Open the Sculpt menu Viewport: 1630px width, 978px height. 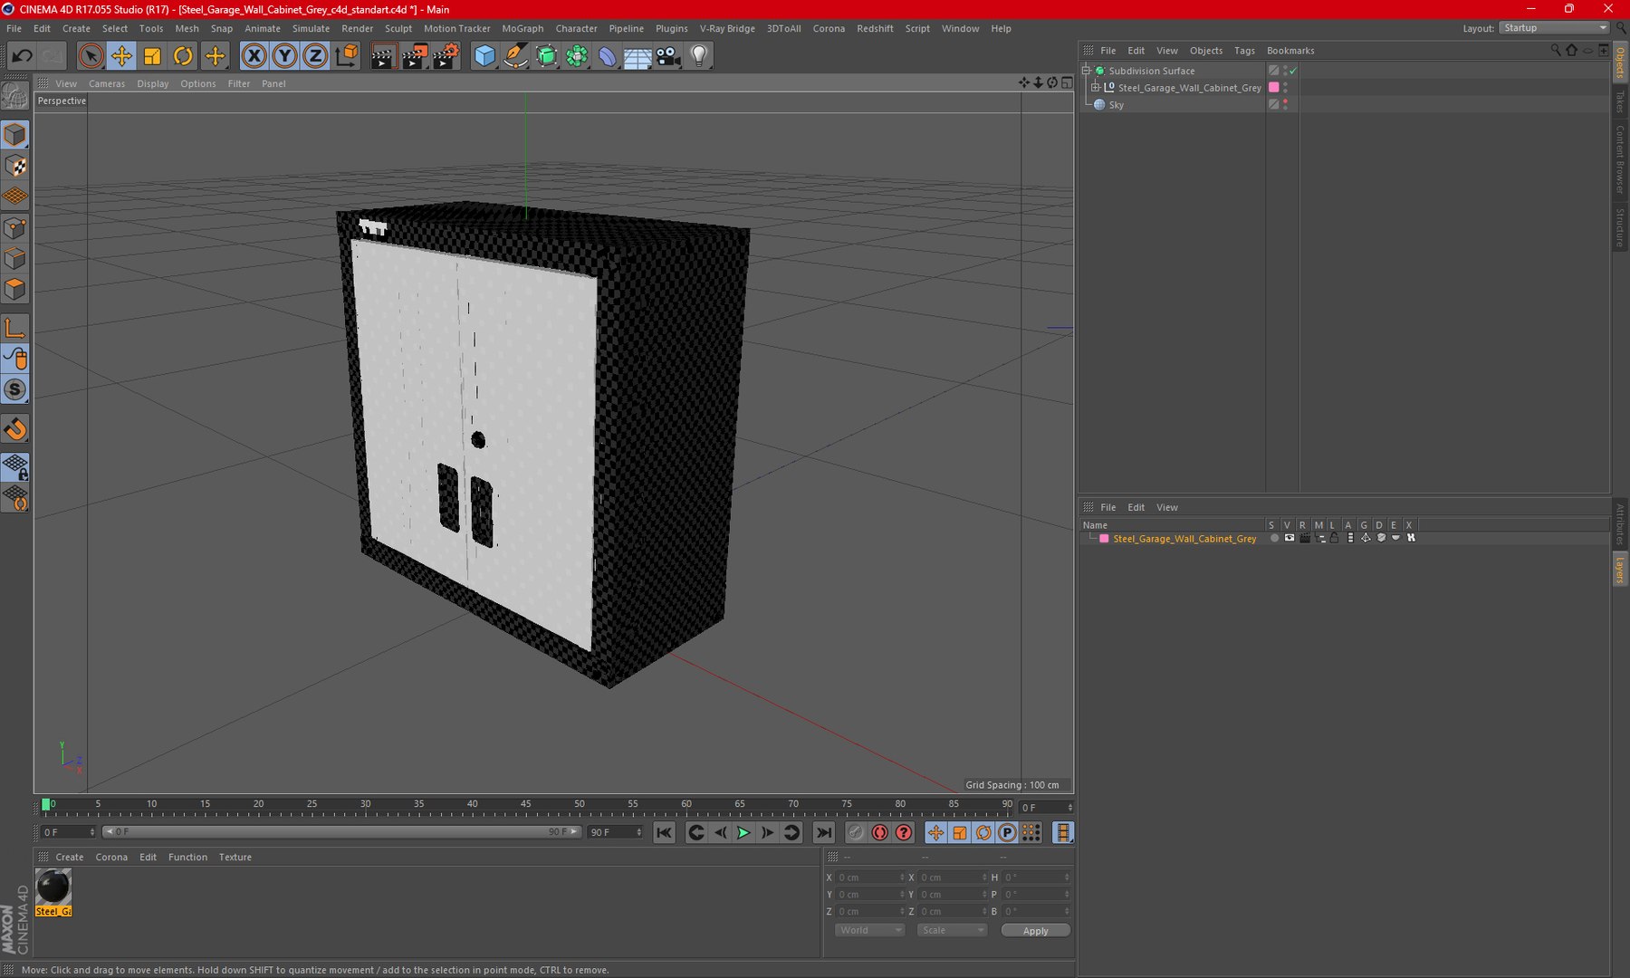click(x=398, y=28)
